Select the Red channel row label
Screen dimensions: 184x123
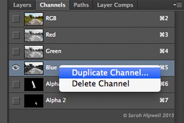51,35
